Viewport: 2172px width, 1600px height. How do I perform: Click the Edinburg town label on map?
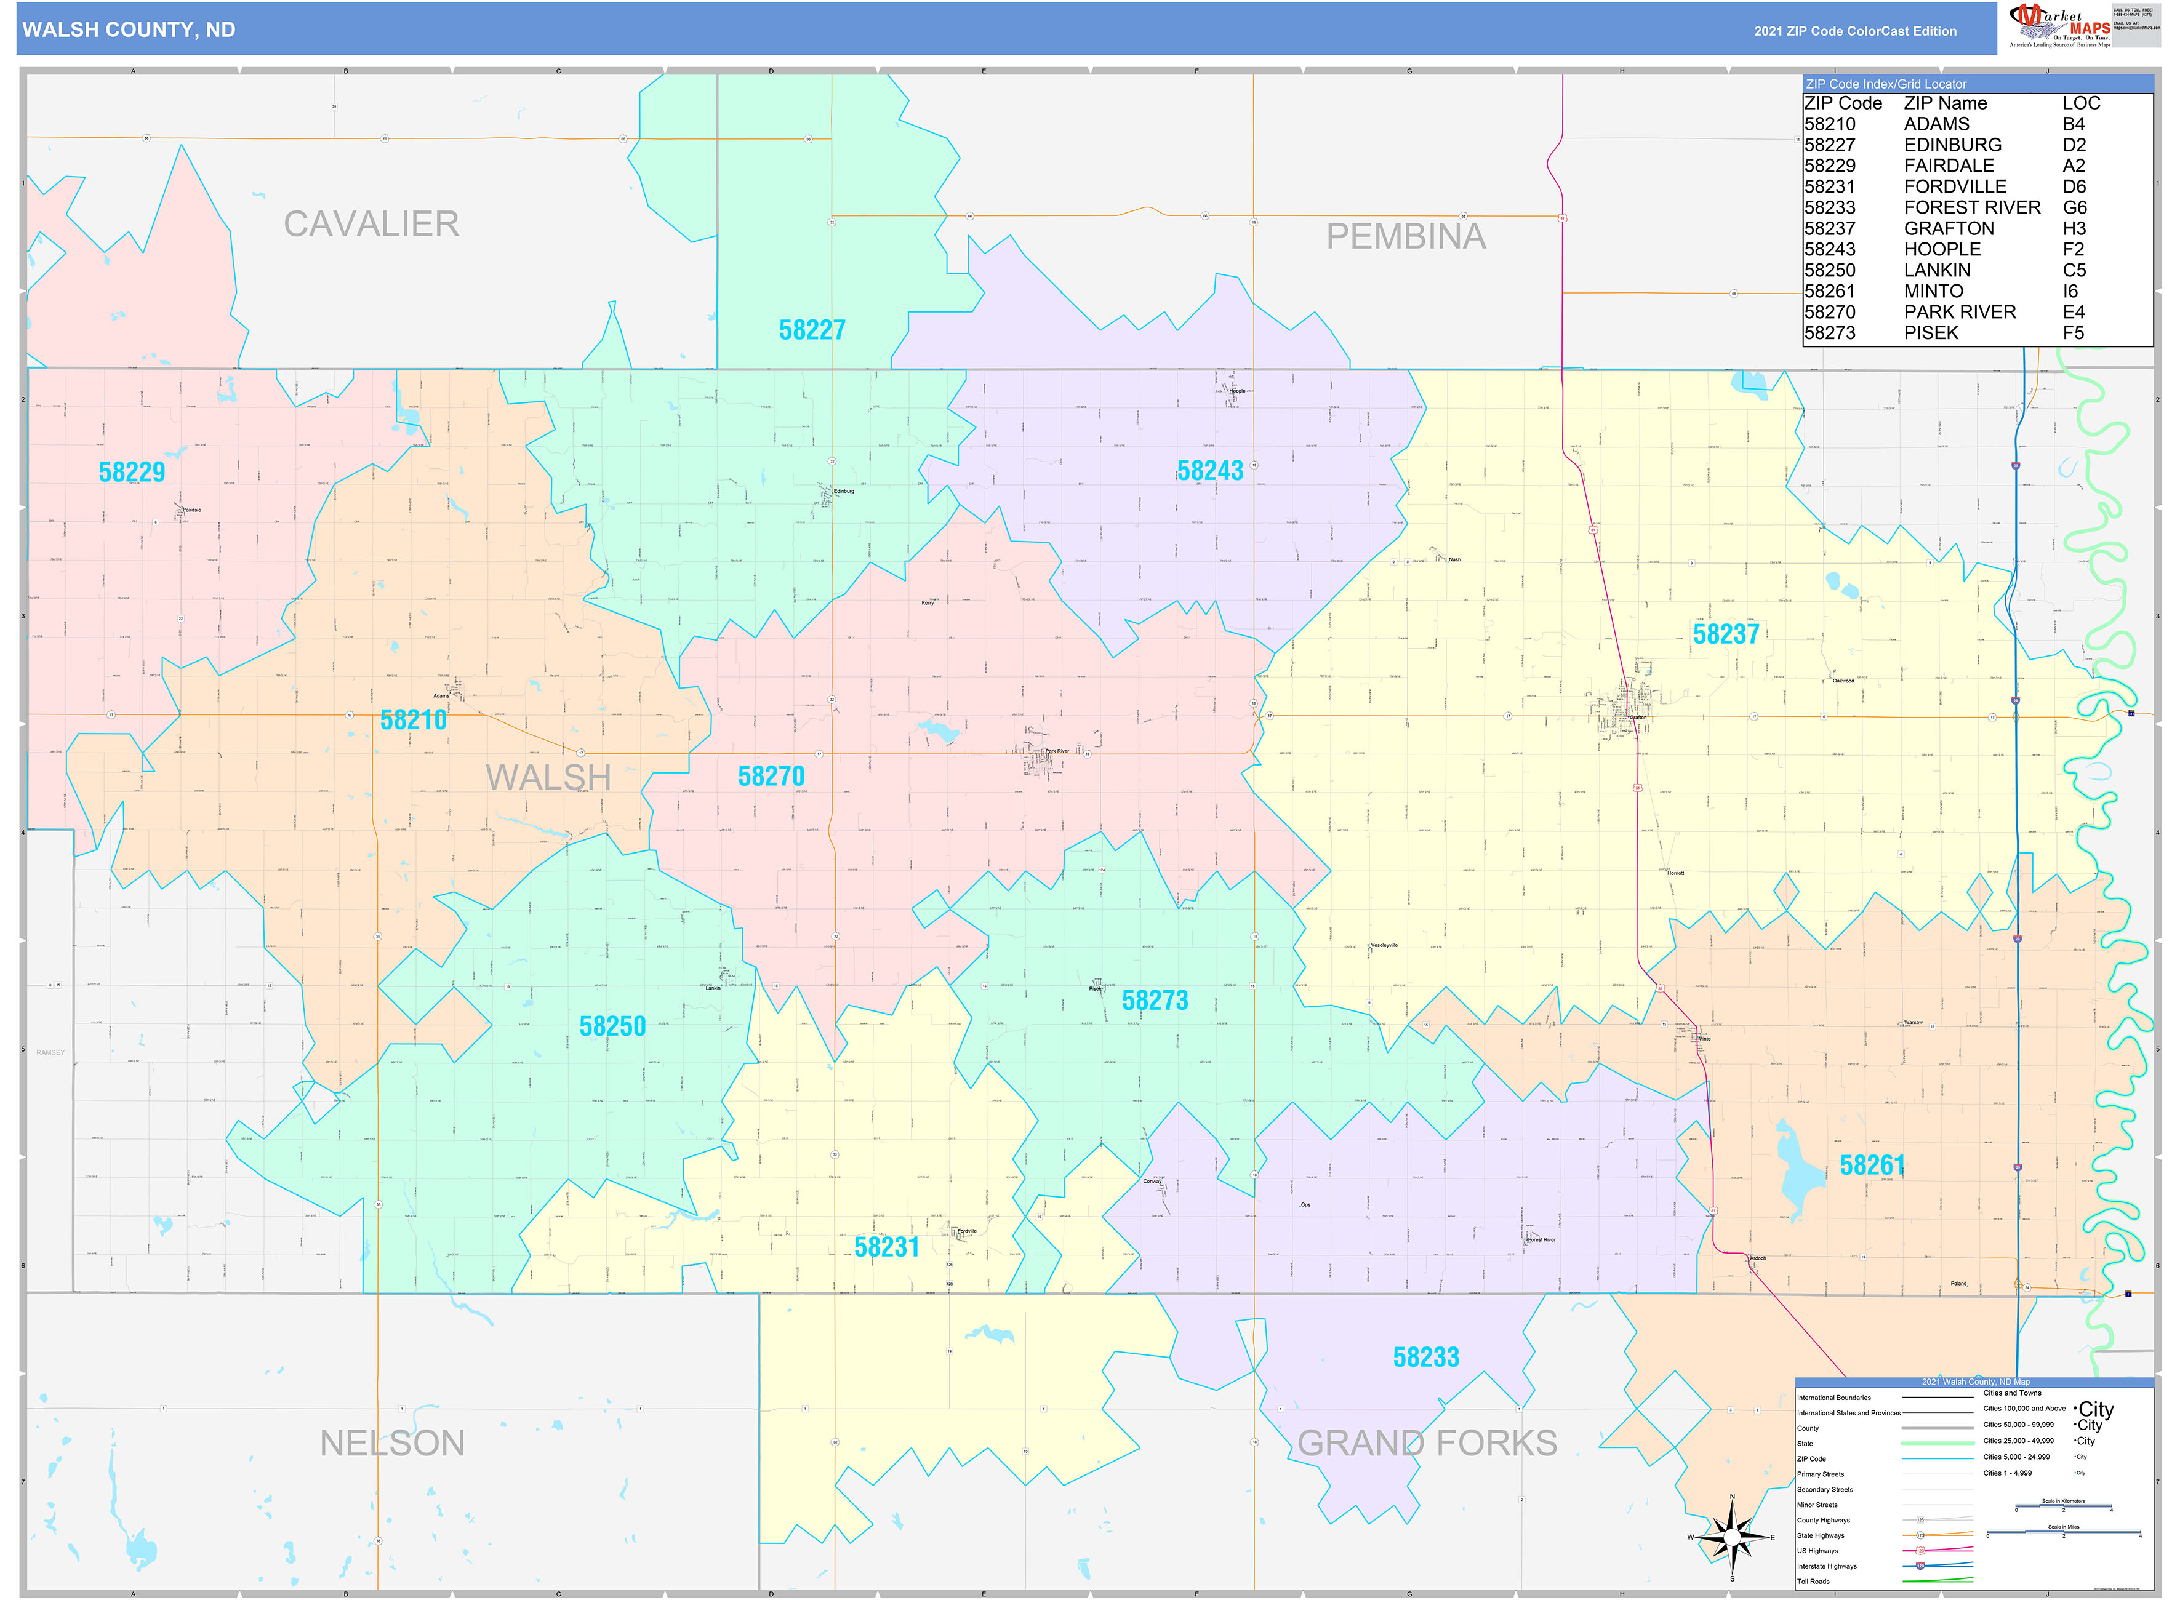point(844,491)
